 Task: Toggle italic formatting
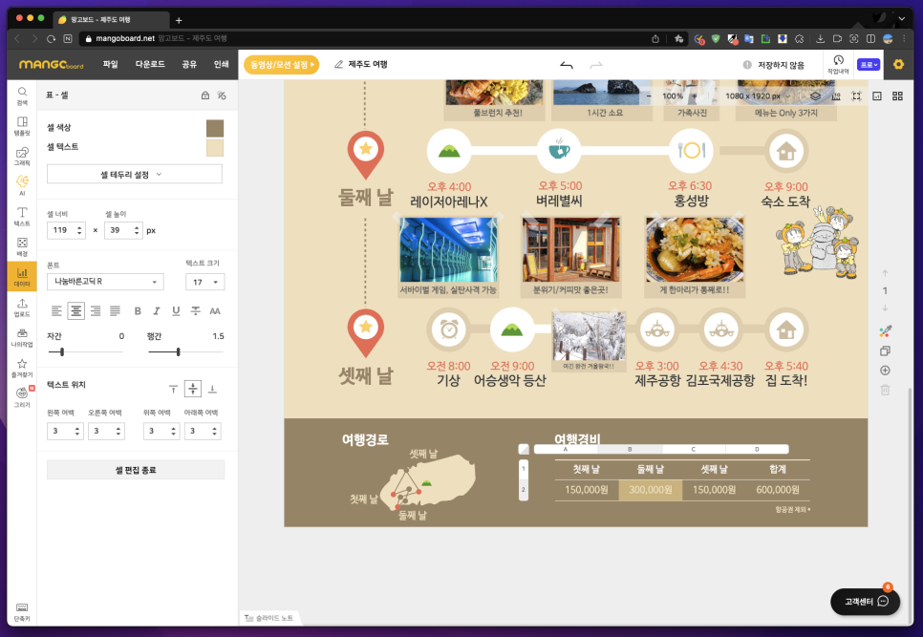point(157,311)
